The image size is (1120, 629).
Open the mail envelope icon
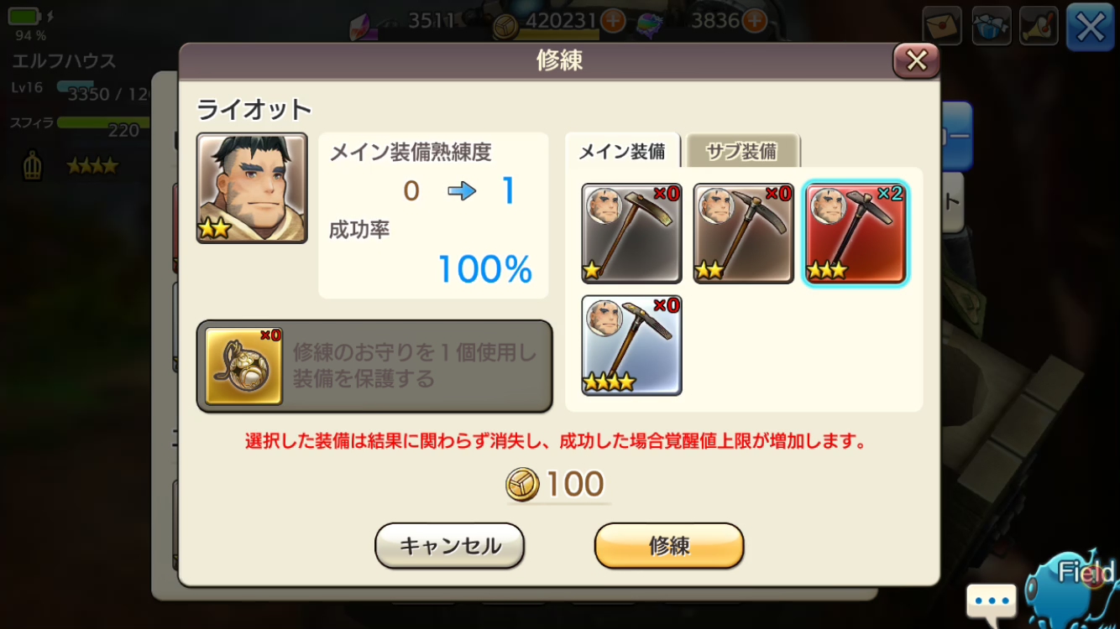[942, 26]
